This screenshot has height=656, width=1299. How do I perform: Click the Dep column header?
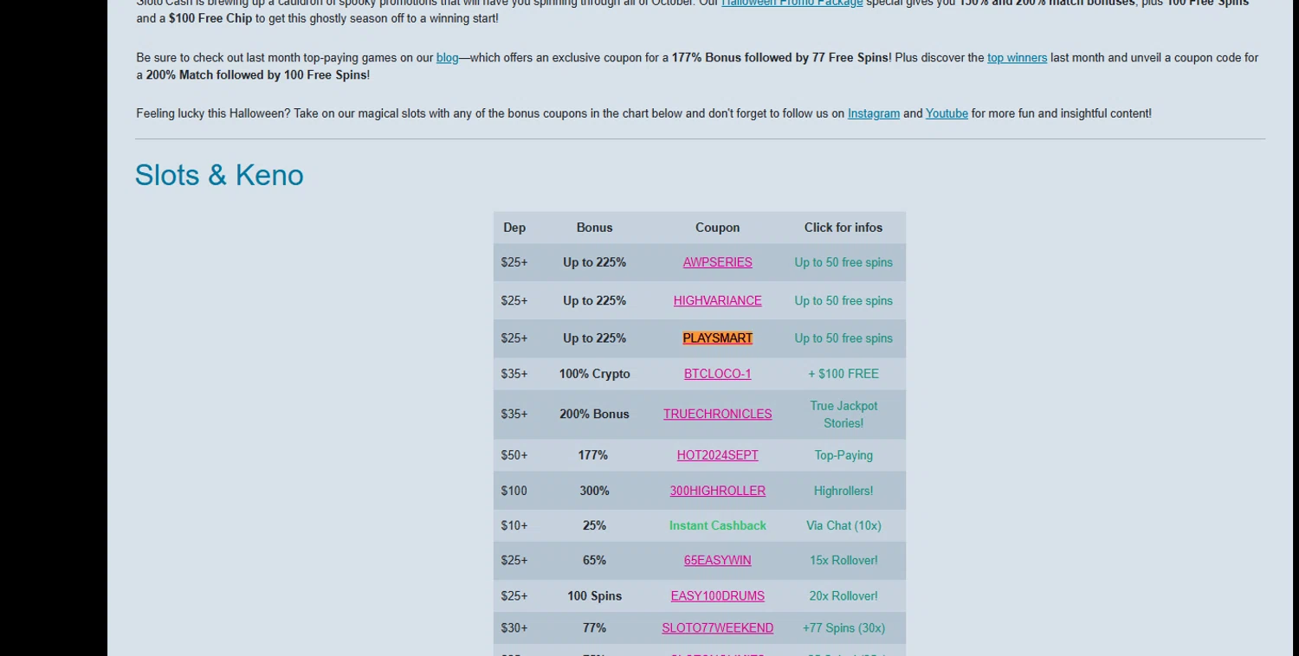point(514,228)
